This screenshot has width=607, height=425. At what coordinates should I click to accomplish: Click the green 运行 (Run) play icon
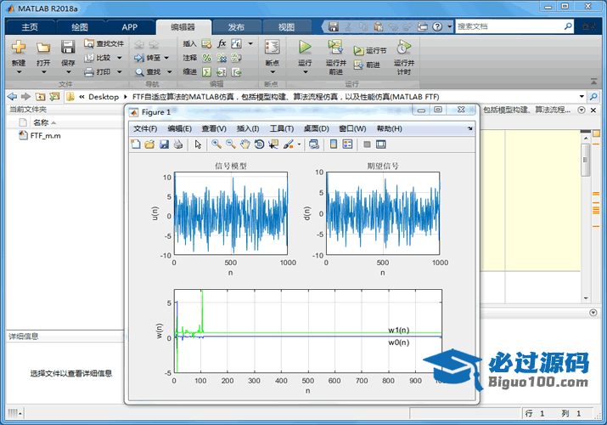click(x=305, y=48)
